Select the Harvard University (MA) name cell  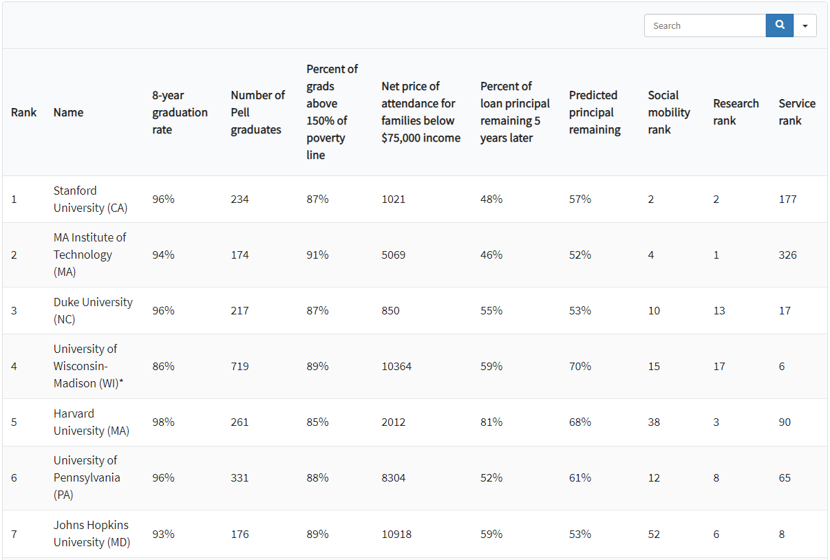(x=91, y=422)
